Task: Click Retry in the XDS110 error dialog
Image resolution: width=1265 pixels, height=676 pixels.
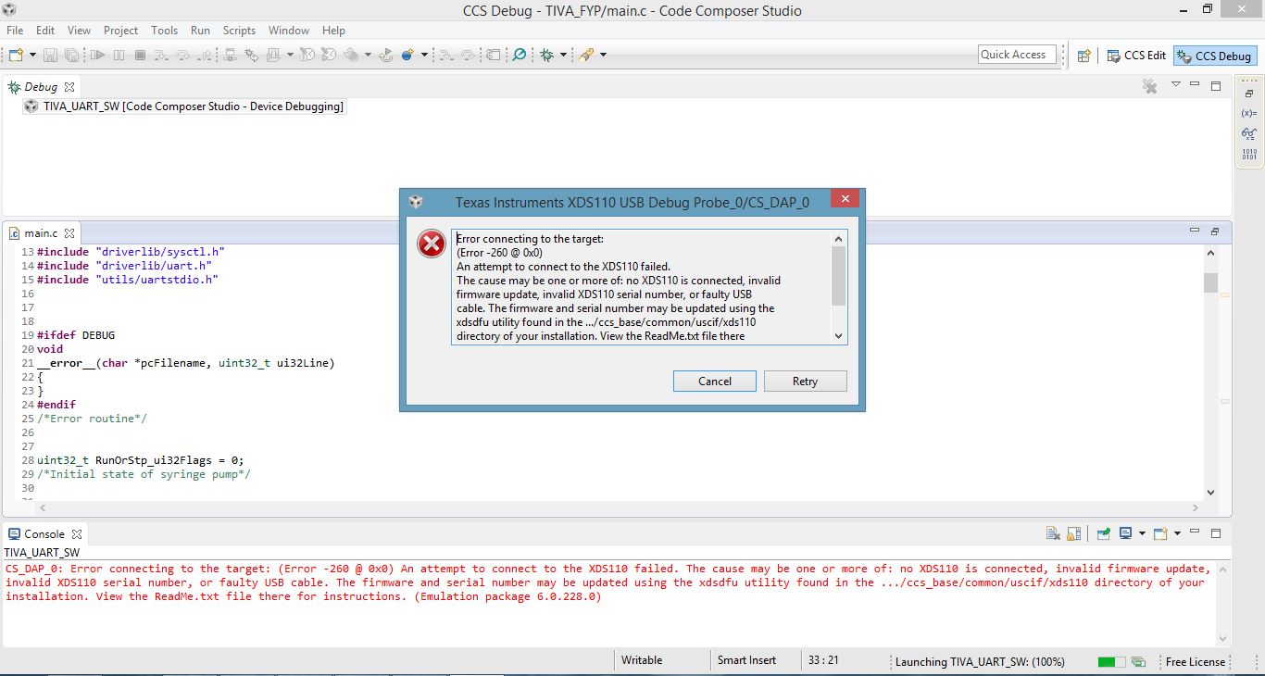Action: [805, 382]
